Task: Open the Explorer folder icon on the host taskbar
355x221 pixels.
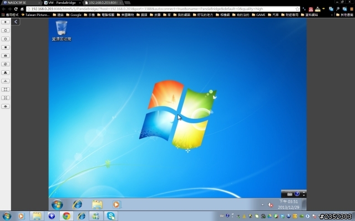Action: (37, 216)
